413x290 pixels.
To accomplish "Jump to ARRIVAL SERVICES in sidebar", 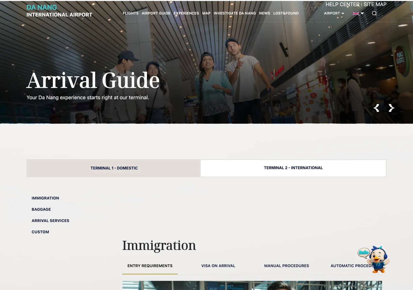I will (x=50, y=221).
